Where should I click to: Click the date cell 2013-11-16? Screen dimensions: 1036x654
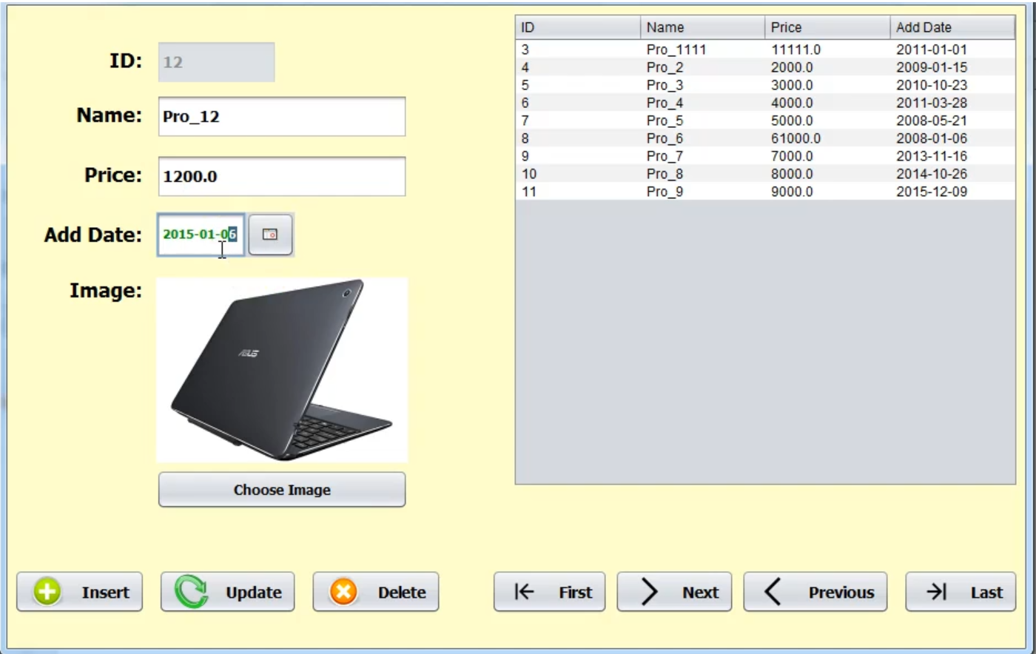pyautogui.click(x=952, y=156)
